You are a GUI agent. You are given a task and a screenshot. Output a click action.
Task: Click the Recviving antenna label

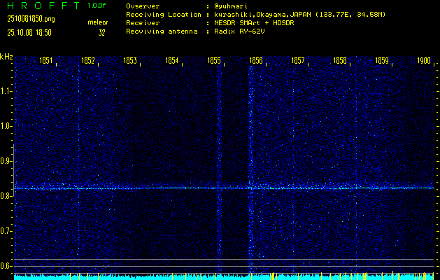[x=162, y=31]
